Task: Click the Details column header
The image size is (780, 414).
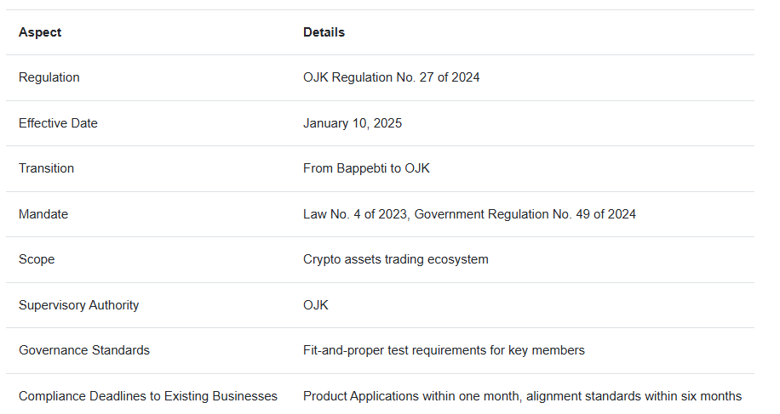Action: pyautogui.click(x=324, y=32)
